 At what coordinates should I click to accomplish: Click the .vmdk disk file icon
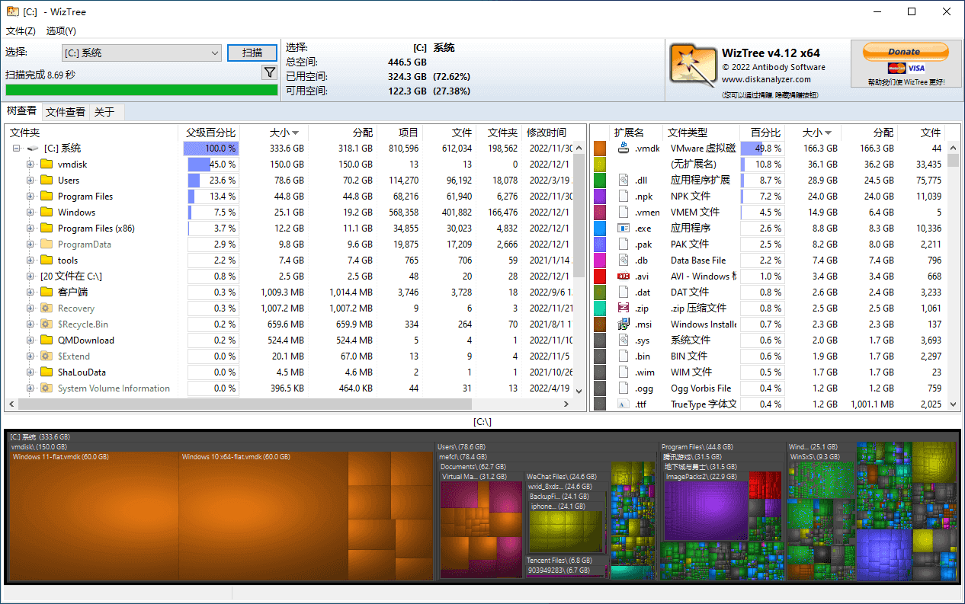(623, 148)
